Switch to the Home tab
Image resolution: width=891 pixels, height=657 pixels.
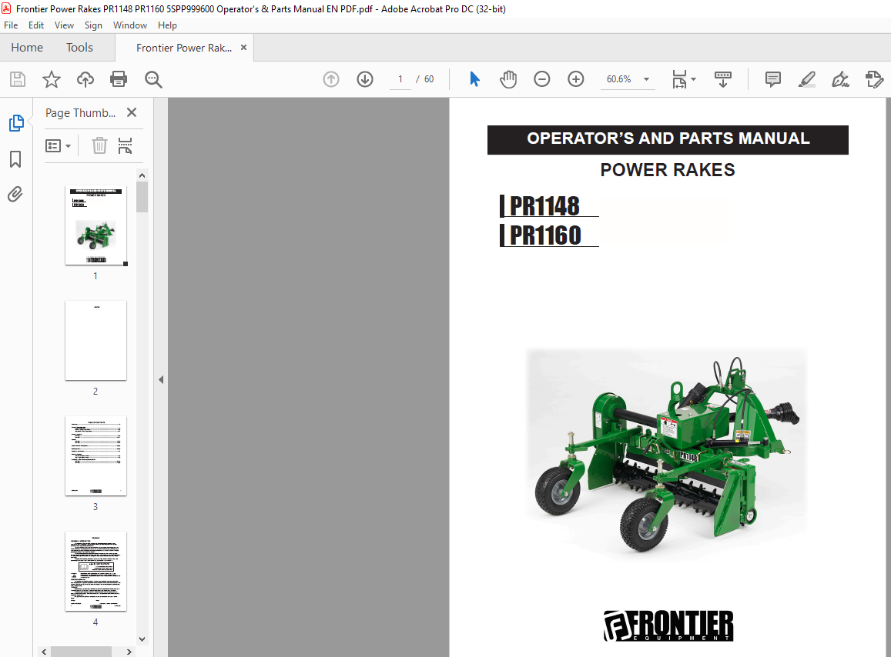27,48
